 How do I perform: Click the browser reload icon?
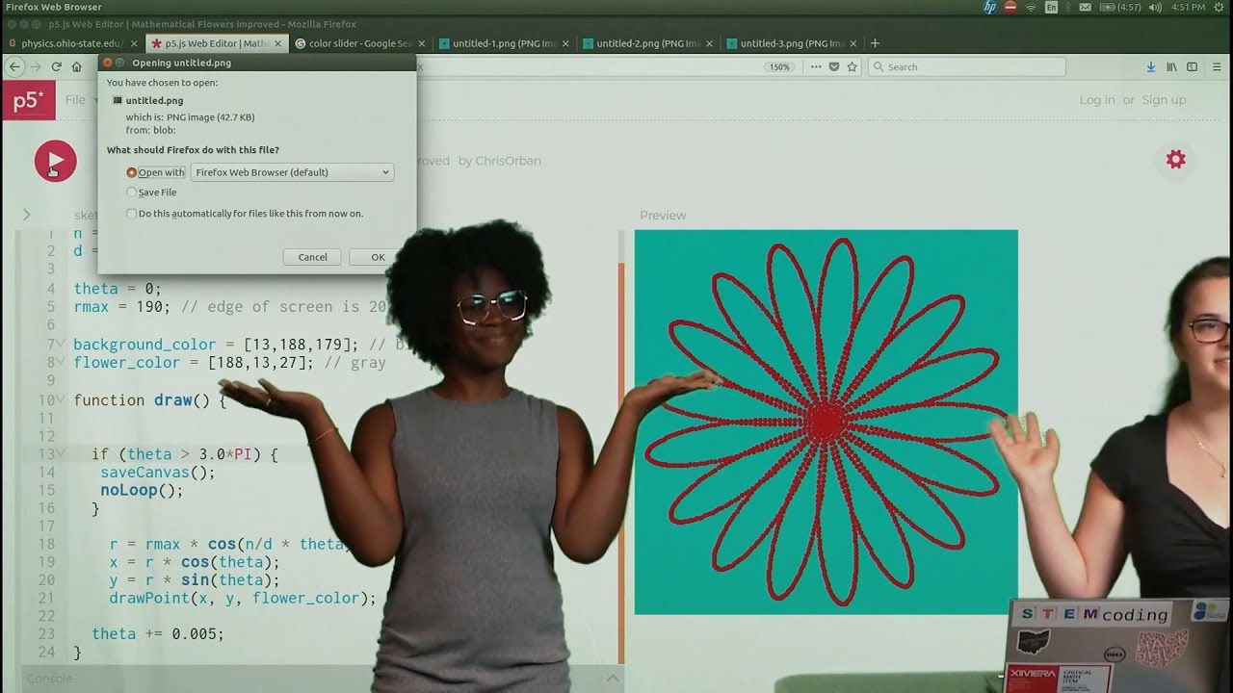click(56, 67)
